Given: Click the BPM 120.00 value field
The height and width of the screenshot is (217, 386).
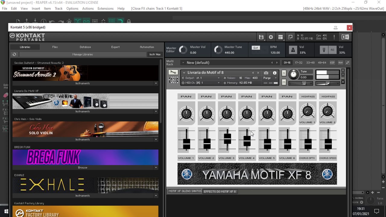Looking at the screenshot, I should click(275, 52).
